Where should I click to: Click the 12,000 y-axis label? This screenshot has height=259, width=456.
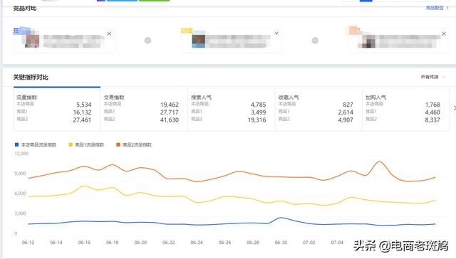pyautogui.click(x=21, y=154)
